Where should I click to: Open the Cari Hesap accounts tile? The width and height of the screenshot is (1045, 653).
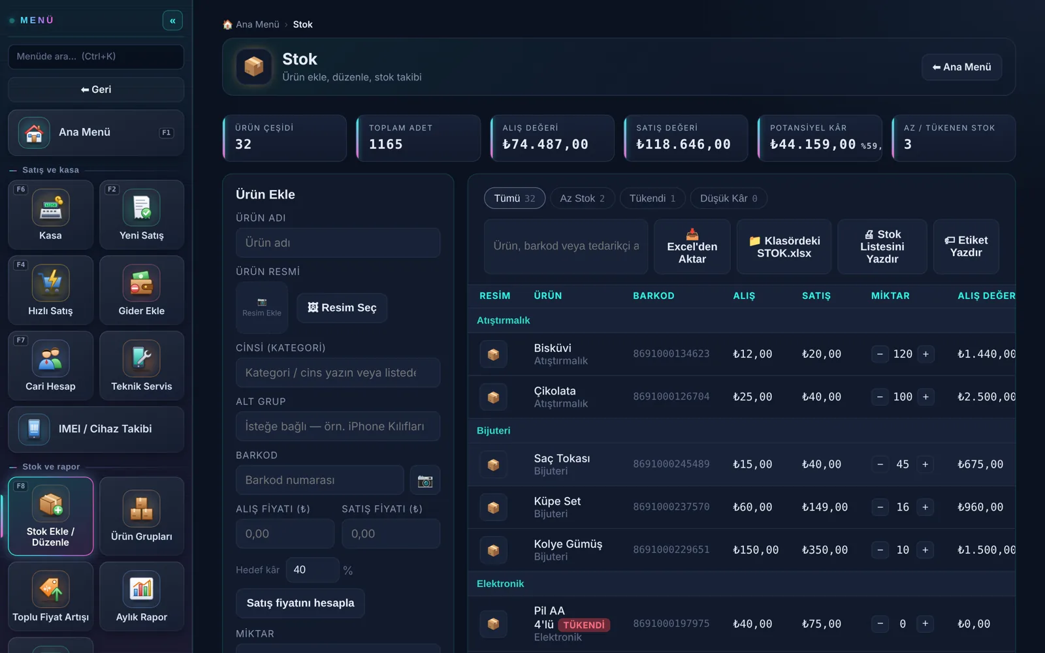50,366
